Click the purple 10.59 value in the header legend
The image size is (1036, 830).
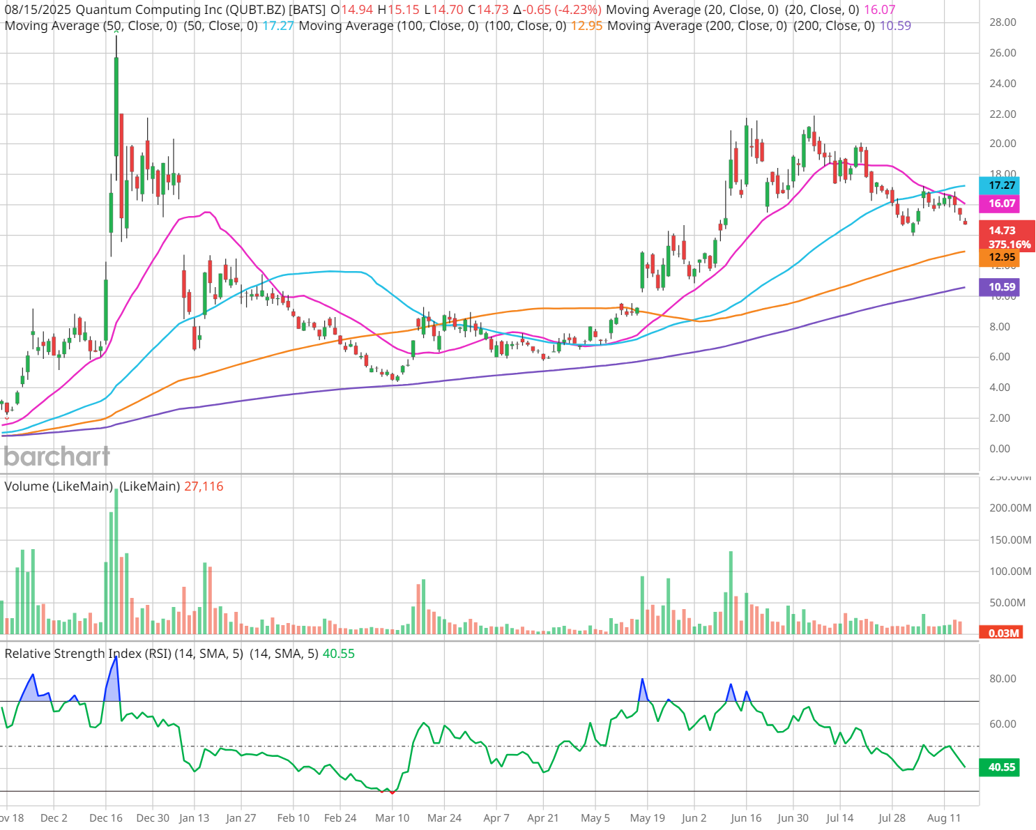tap(895, 26)
